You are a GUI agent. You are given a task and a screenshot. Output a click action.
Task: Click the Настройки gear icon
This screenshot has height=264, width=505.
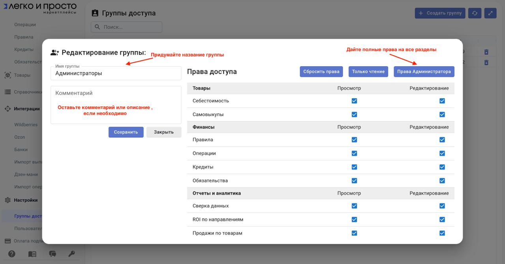click(x=7, y=200)
